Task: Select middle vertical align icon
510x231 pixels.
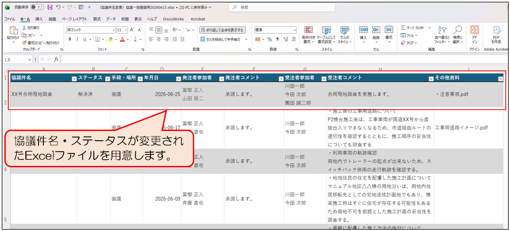Action: (x=159, y=30)
